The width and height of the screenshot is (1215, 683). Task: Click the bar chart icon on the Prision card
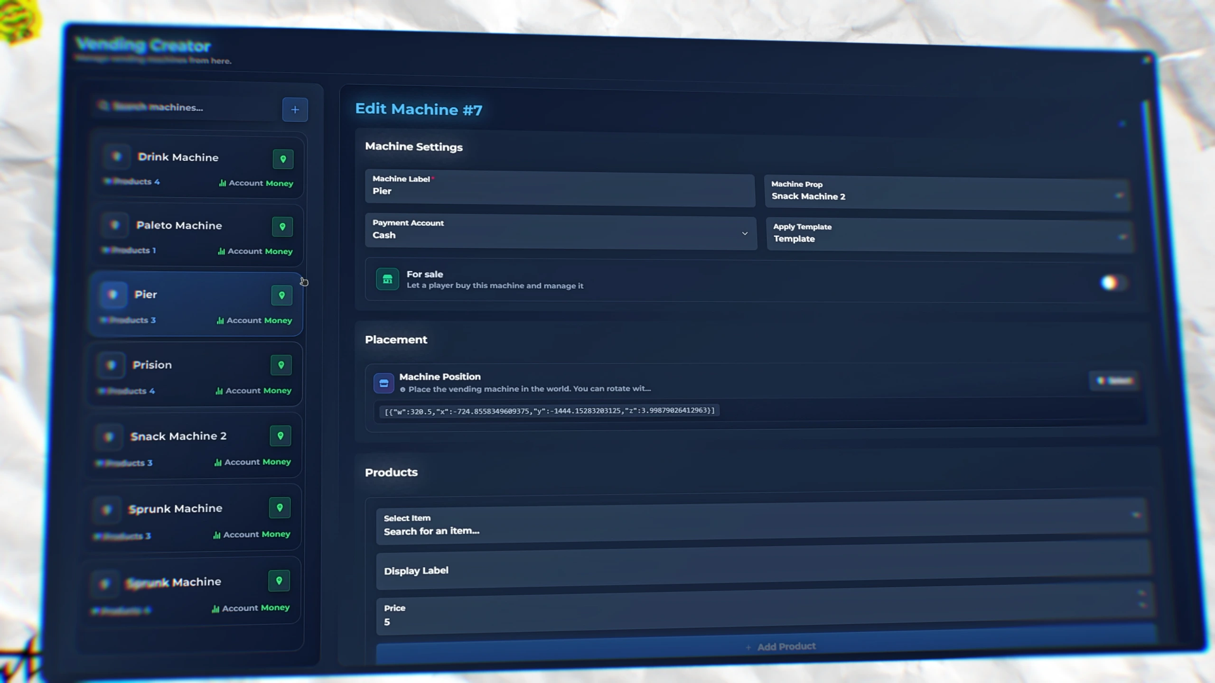[219, 391]
